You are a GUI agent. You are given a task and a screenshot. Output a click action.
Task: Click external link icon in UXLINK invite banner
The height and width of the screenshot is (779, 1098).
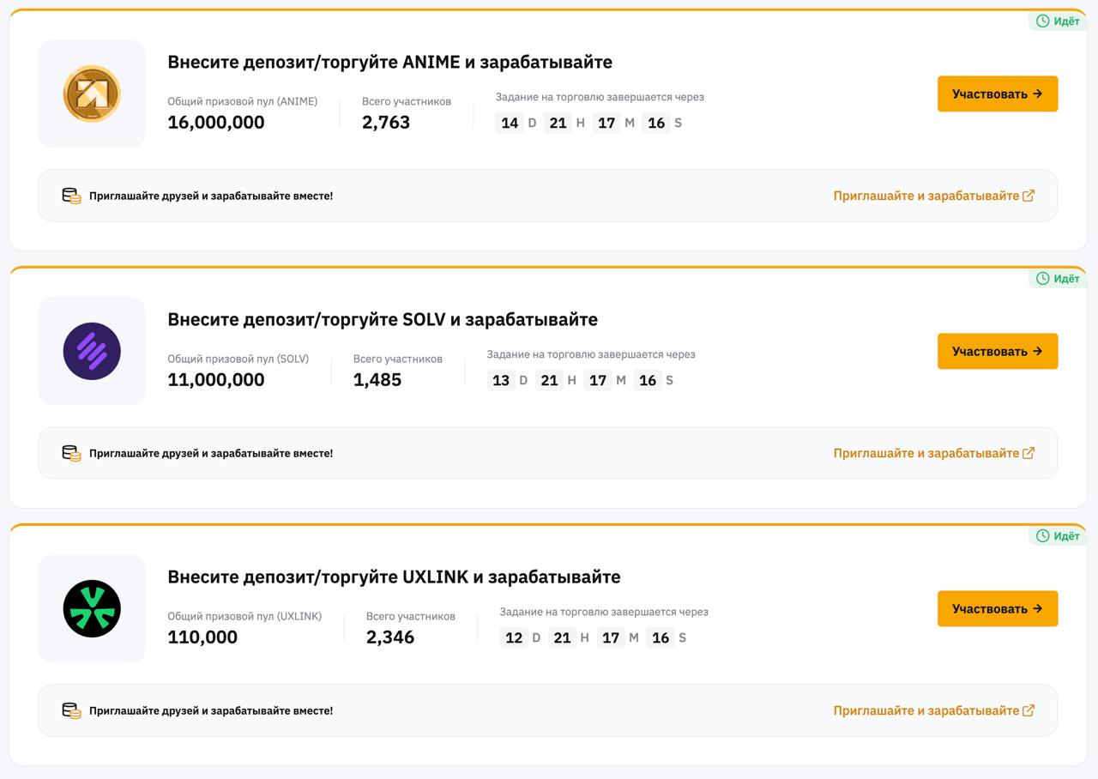[x=1029, y=710]
